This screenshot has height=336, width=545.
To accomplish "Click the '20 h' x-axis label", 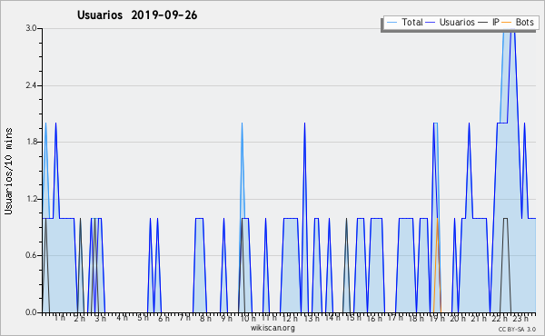I will 458,319.
